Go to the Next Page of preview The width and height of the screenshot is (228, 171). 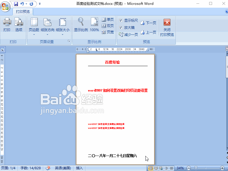[148, 23]
